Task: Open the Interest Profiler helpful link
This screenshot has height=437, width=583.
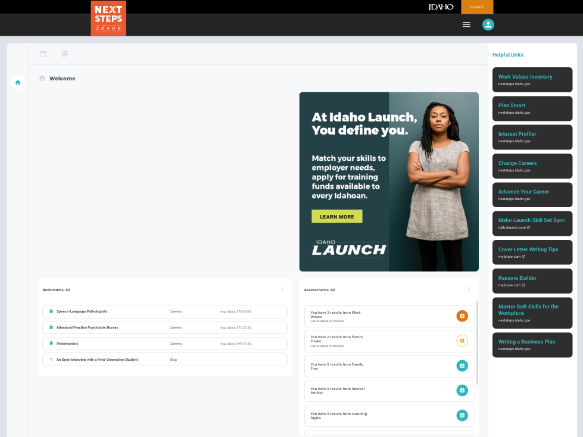Action: pos(532,137)
